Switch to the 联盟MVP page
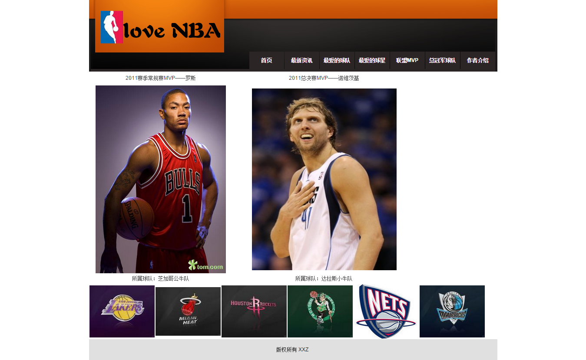Screen dimensions: 586x360 point(407,61)
